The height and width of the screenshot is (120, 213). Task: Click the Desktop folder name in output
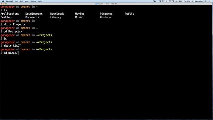coord(6,17)
